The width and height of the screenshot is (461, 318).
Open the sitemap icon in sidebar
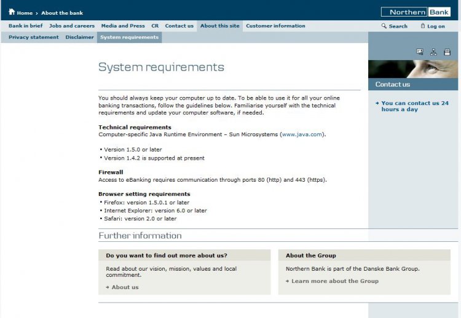coord(434,52)
